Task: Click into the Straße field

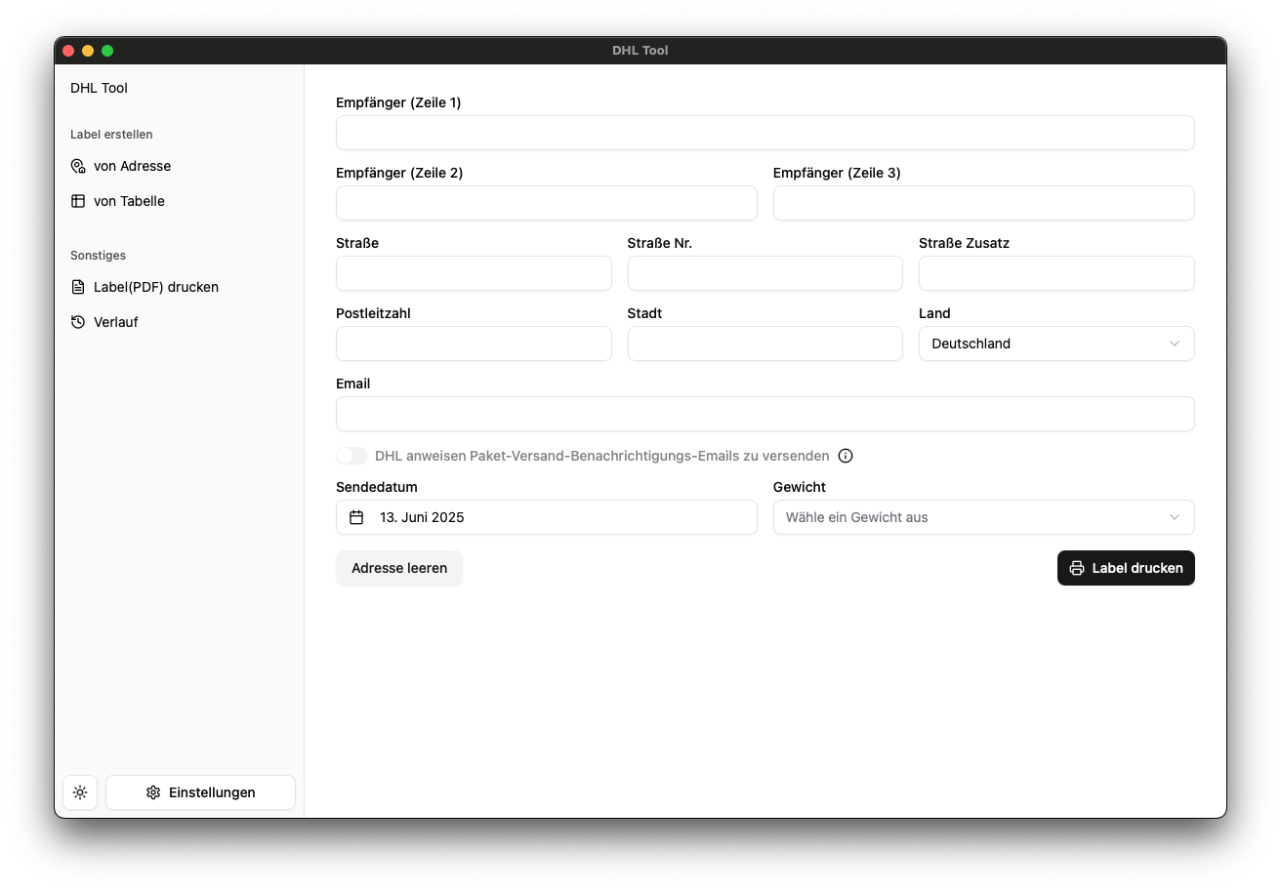Action: 474,273
